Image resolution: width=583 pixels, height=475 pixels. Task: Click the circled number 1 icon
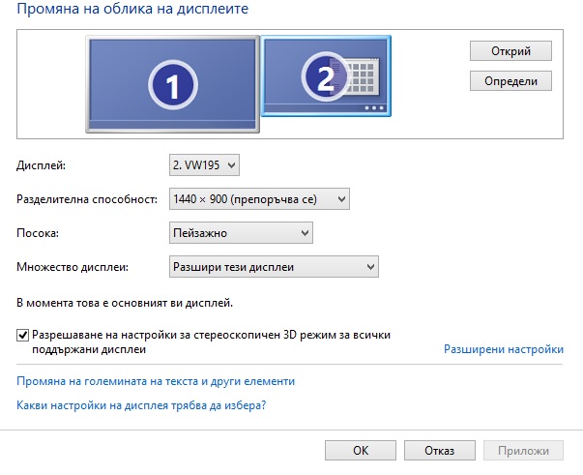pyautogui.click(x=173, y=85)
